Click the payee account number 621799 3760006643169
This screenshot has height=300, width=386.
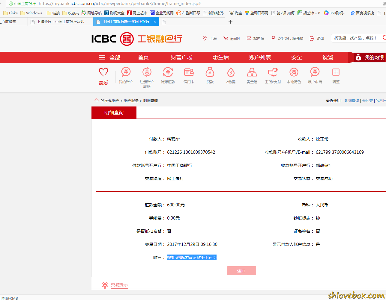tap(340, 152)
